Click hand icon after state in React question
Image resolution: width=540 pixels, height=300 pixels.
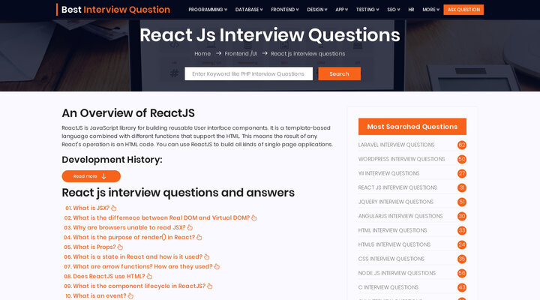pyautogui.click(x=207, y=256)
